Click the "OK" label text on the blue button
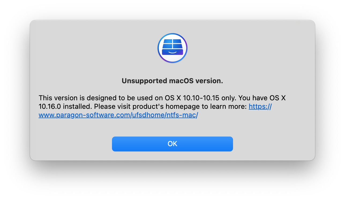Viewport: 345px width, 200px height. tap(172, 144)
